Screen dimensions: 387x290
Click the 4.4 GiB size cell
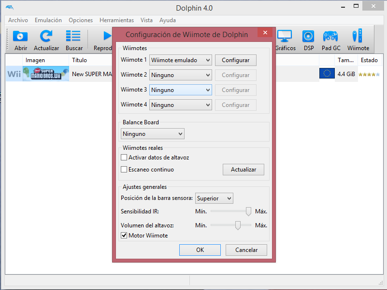tap(346, 74)
